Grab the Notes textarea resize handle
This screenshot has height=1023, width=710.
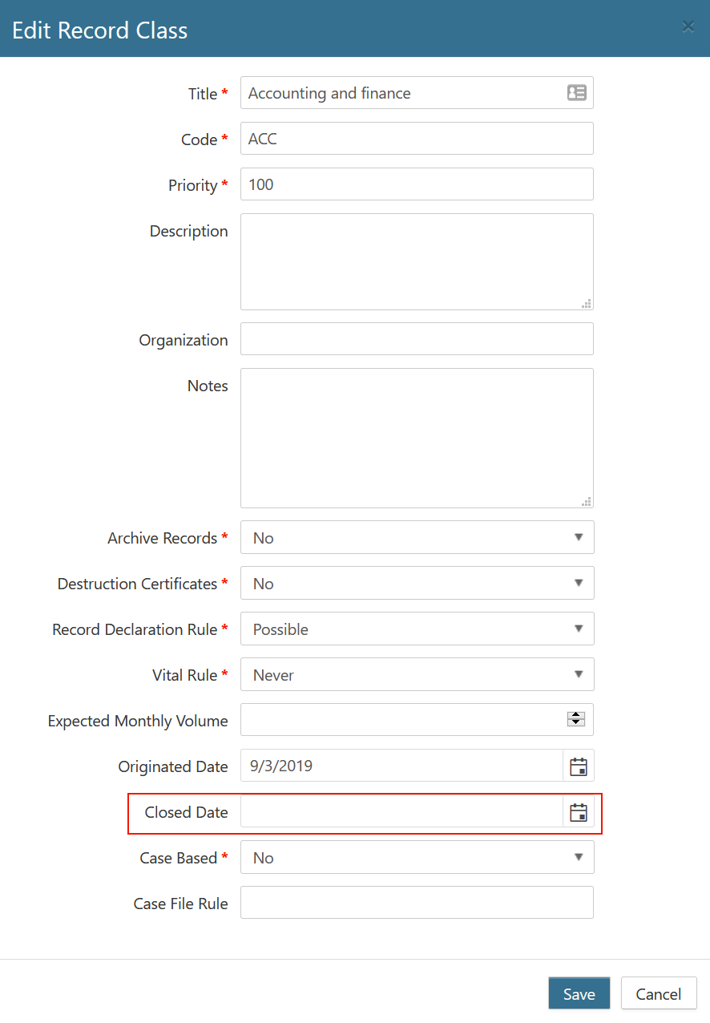587,502
